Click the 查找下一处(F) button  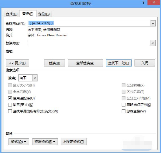pyautogui.click(x=119, y=63)
